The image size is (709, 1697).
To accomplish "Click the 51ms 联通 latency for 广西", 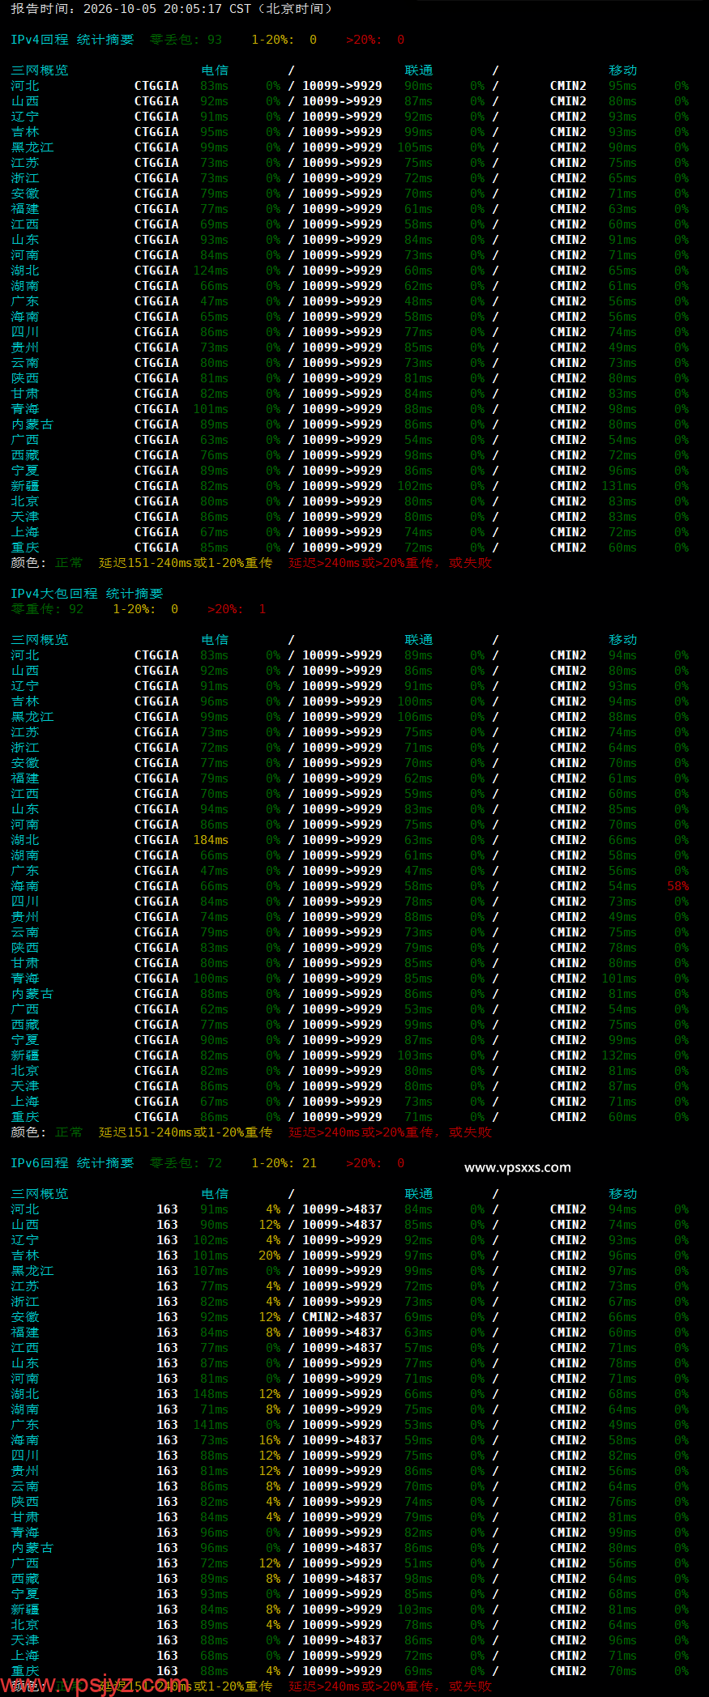I will click(418, 1563).
